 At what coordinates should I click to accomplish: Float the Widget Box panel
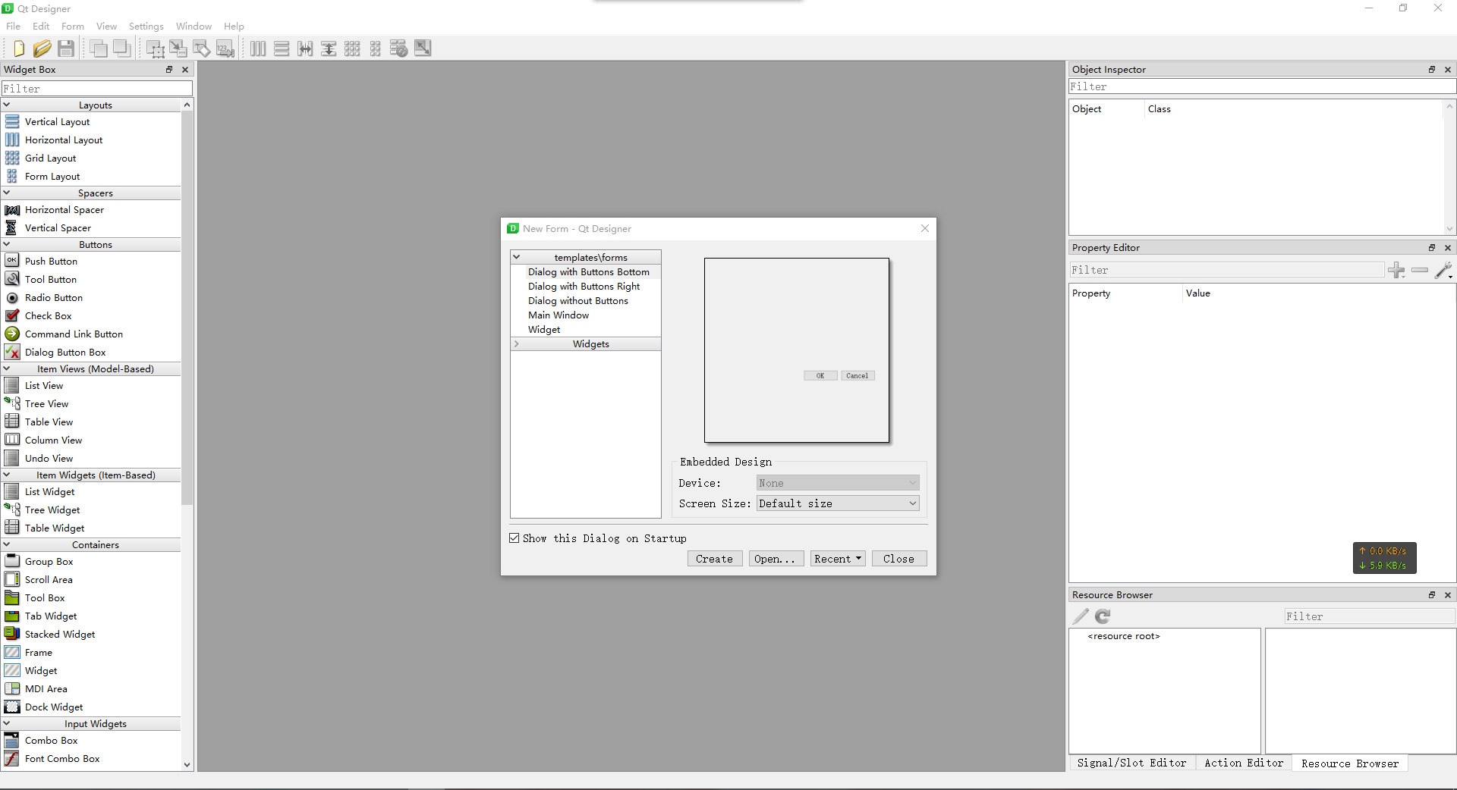pyautogui.click(x=169, y=69)
